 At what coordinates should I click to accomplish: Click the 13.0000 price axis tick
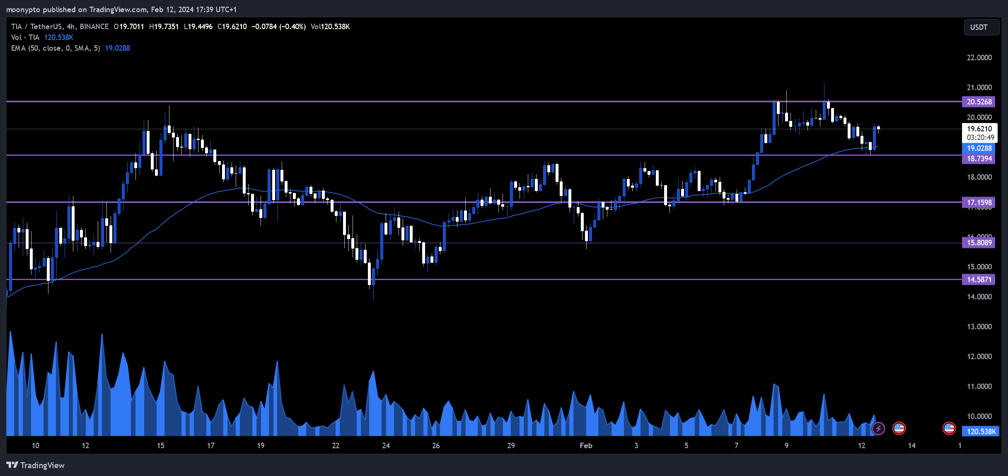[x=979, y=327]
